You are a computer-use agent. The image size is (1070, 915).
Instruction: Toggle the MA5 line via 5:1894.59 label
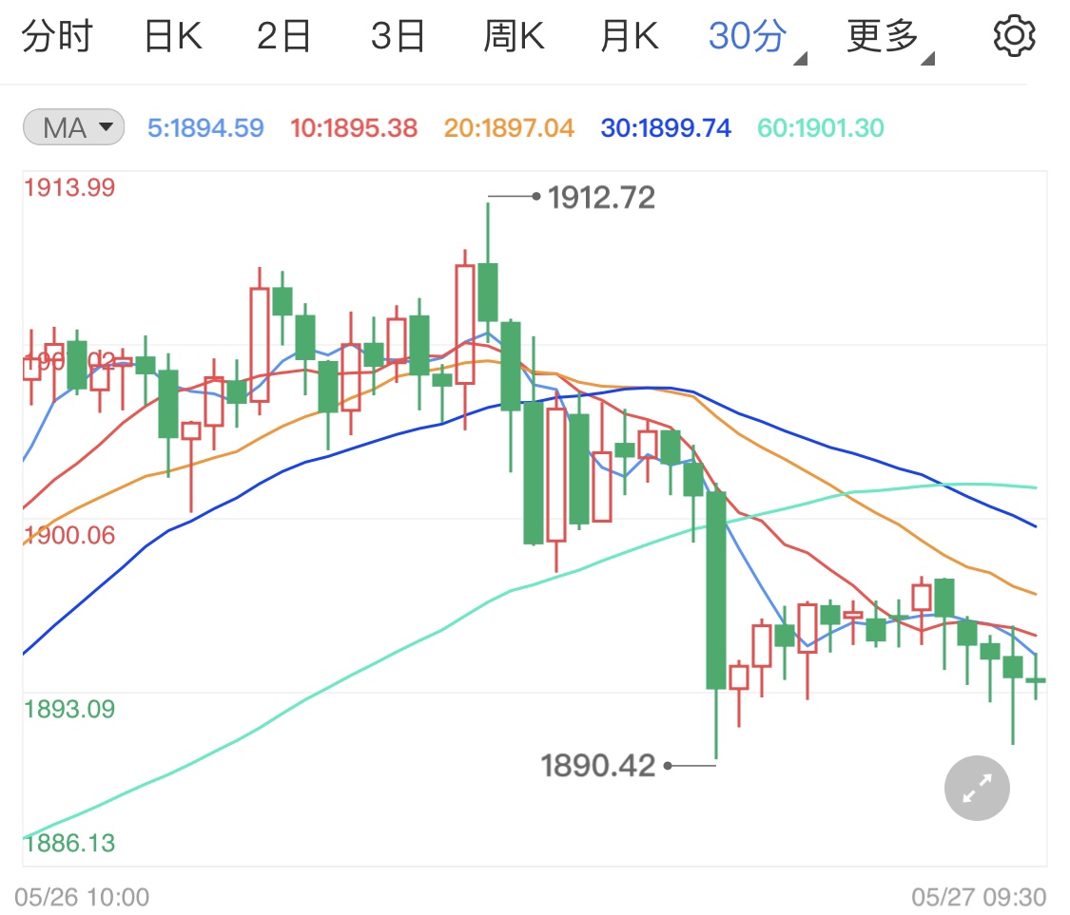pyautogui.click(x=205, y=126)
